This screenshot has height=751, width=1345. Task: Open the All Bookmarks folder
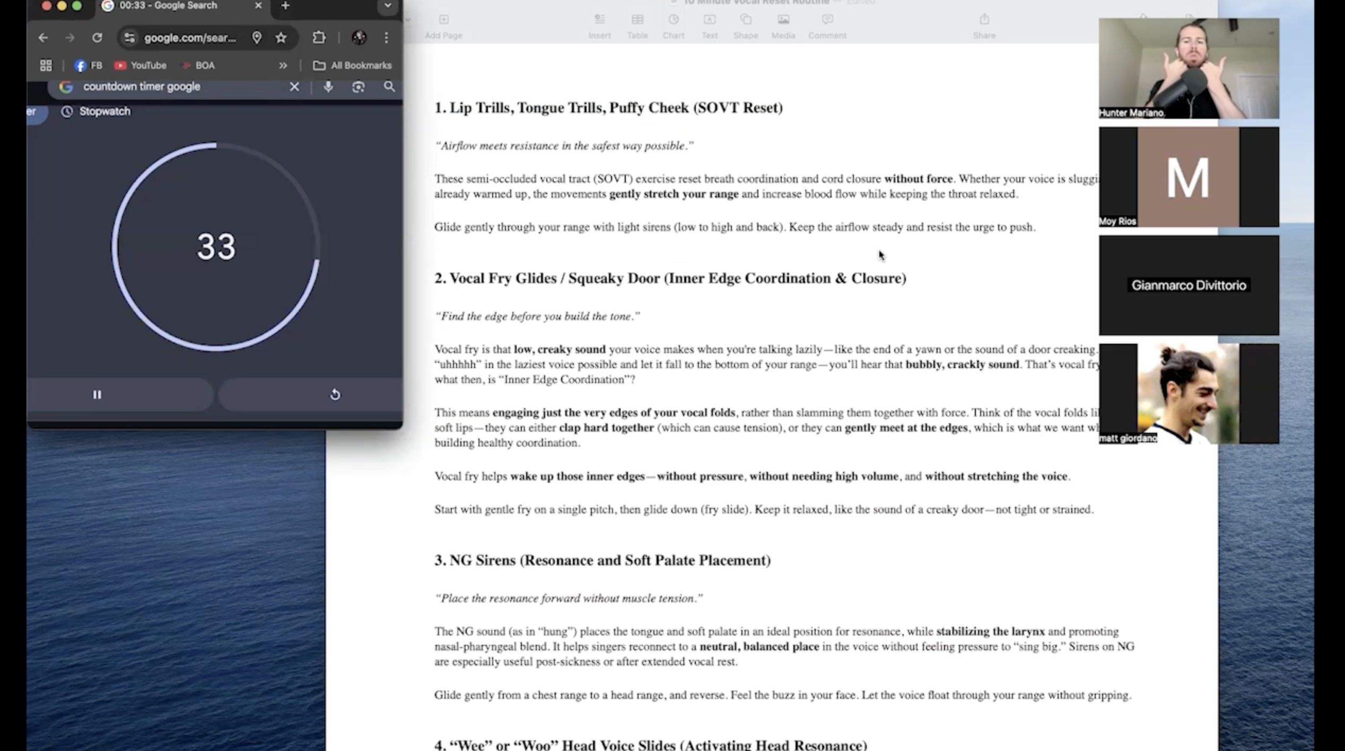(x=353, y=65)
